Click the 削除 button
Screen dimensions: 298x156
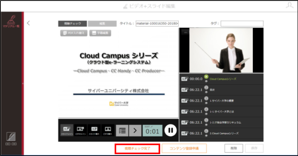click(234, 148)
